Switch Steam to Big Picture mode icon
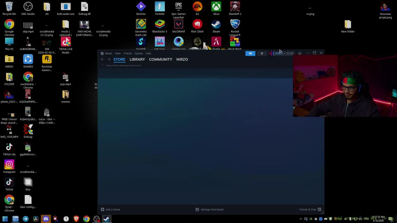This screenshot has width=397, height=223. click(300, 53)
